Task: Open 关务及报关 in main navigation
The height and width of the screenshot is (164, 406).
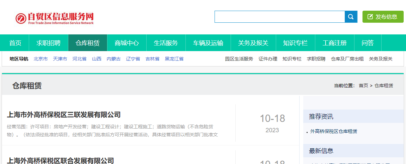Action: point(253,43)
